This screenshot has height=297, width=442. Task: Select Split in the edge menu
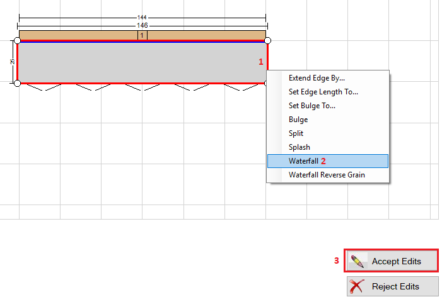pyautogui.click(x=296, y=133)
